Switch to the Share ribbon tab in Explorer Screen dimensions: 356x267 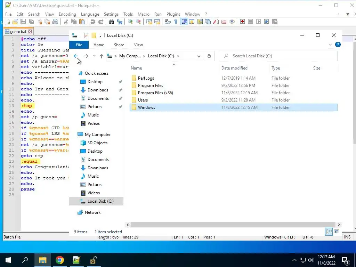tap(119, 45)
